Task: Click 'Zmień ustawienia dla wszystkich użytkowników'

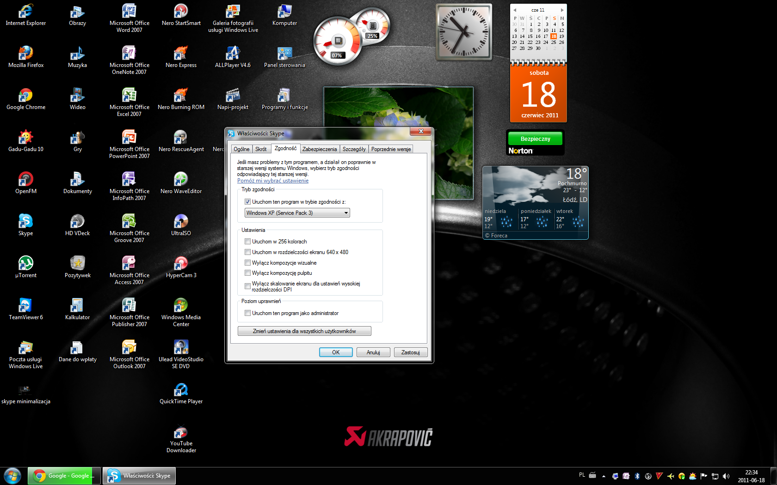Action: coord(304,331)
